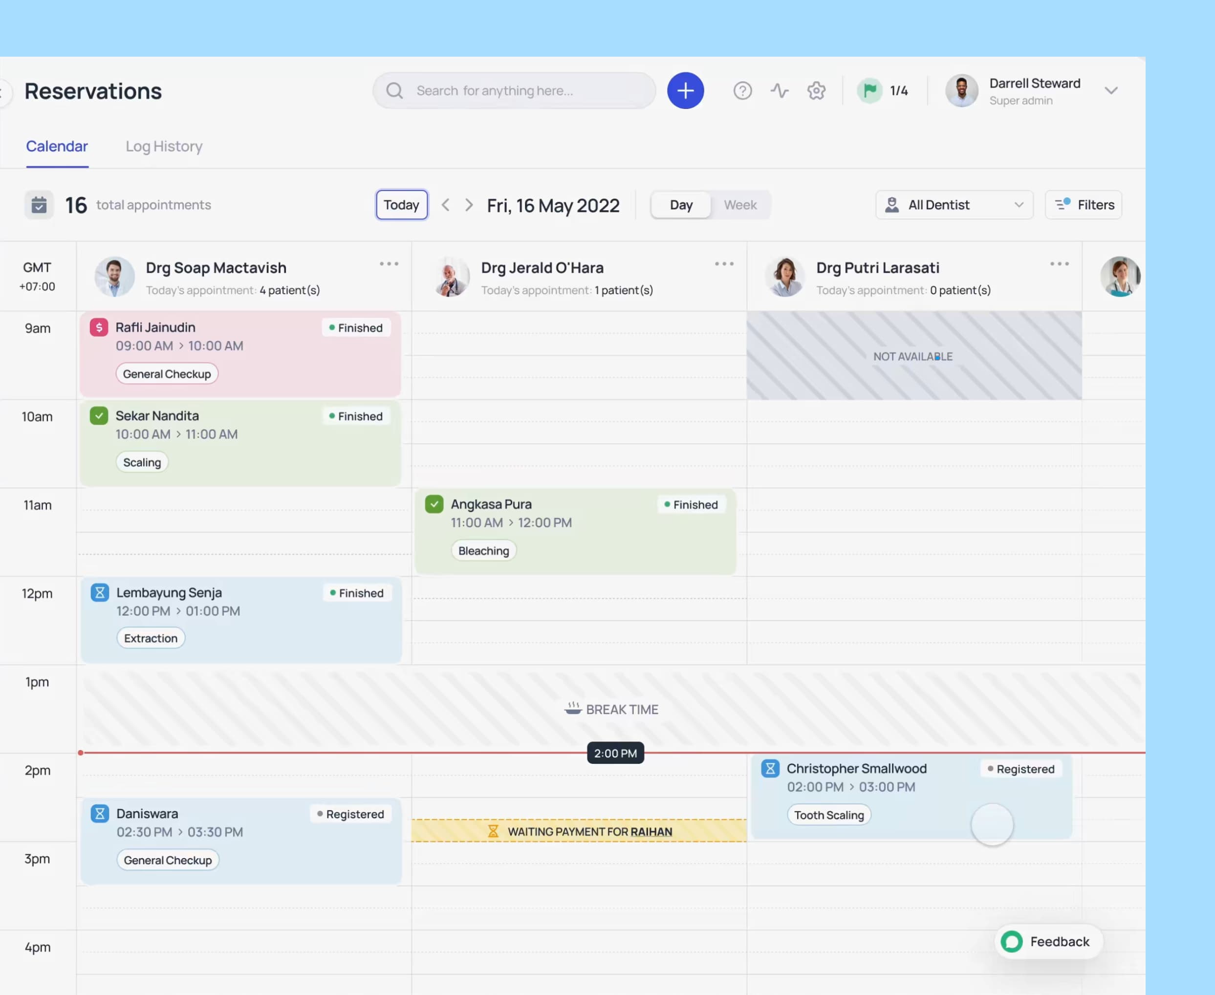Click the payment dollar icon on Rafli Jainudin's card

[99, 327]
